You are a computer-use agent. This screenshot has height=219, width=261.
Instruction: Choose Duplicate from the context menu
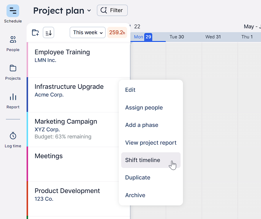(138, 178)
